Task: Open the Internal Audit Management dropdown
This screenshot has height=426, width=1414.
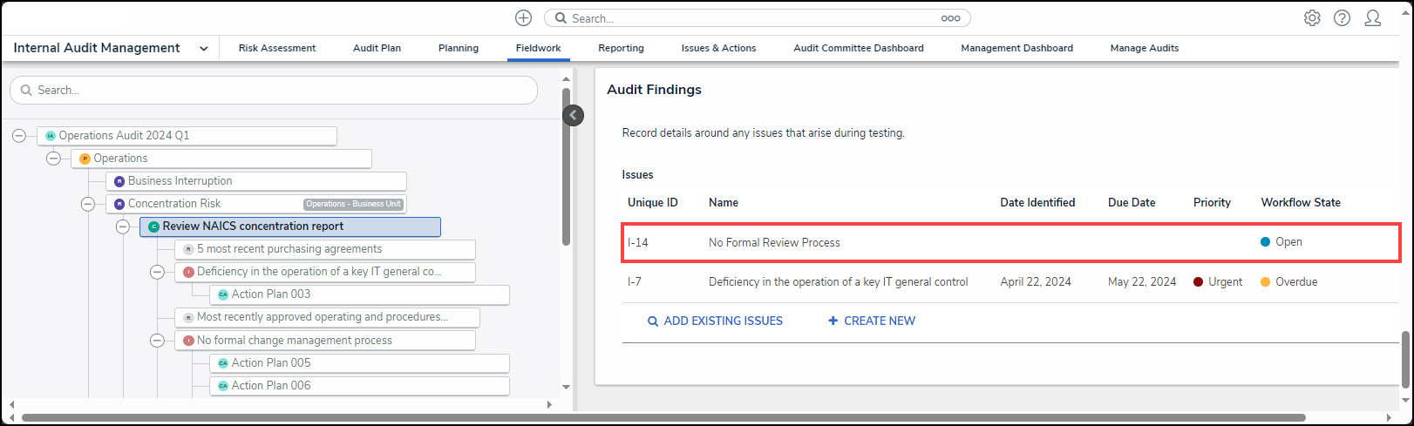Action: pyautogui.click(x=203, y=49)
